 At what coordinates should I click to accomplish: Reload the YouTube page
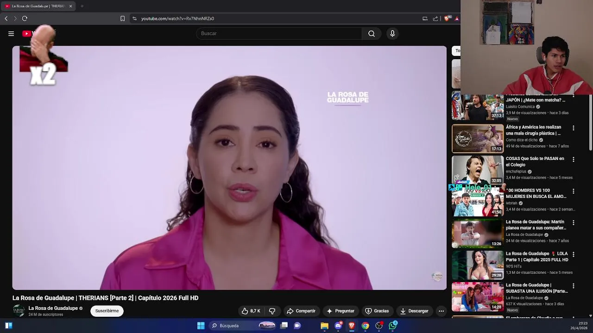pos(25,18)
